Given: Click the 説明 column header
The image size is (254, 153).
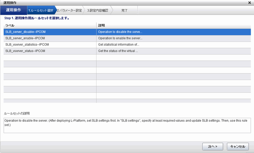Looking at the screenshot, I should (x=174, y=25).
